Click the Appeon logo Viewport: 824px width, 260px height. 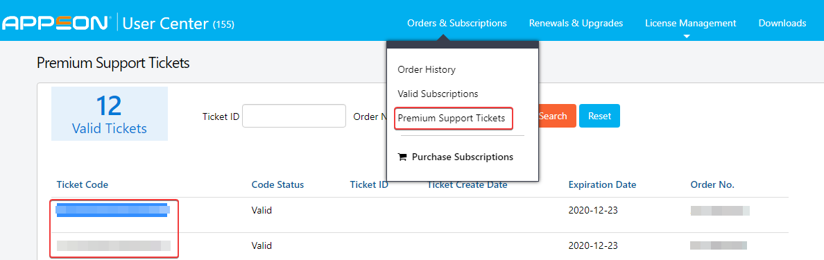[x=55, y=23]
